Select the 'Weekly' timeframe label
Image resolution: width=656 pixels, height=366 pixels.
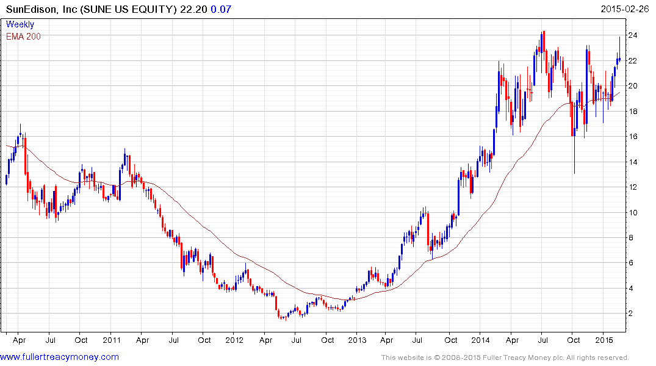(x=20, y=24)
